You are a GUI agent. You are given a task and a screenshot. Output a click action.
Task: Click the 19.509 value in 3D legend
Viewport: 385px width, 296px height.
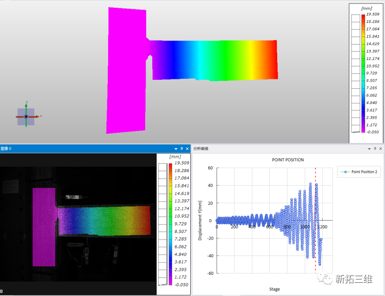373,14
